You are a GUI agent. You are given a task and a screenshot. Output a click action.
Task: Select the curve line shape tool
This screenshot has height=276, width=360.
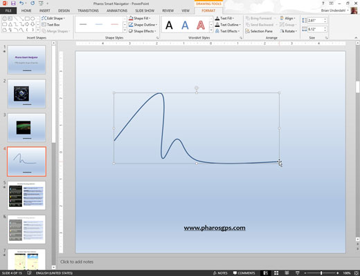tap(21, 30)
